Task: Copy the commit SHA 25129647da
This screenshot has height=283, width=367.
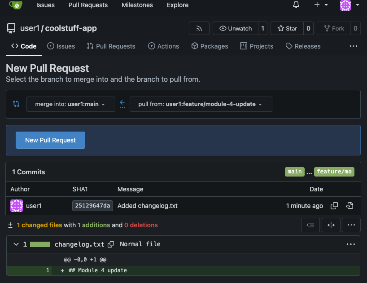Action: 334,205
